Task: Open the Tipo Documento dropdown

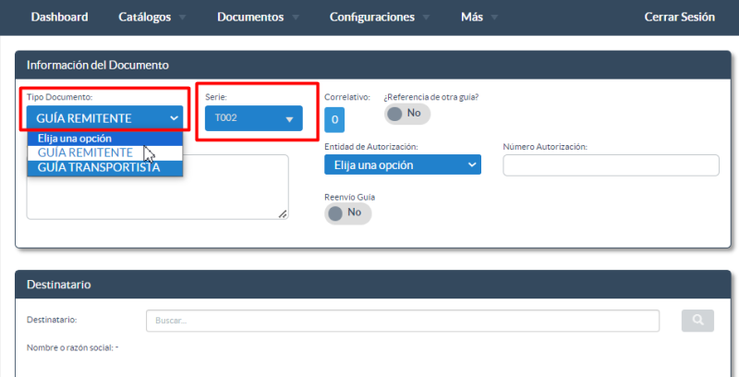Action: click(x=104, y=118)
